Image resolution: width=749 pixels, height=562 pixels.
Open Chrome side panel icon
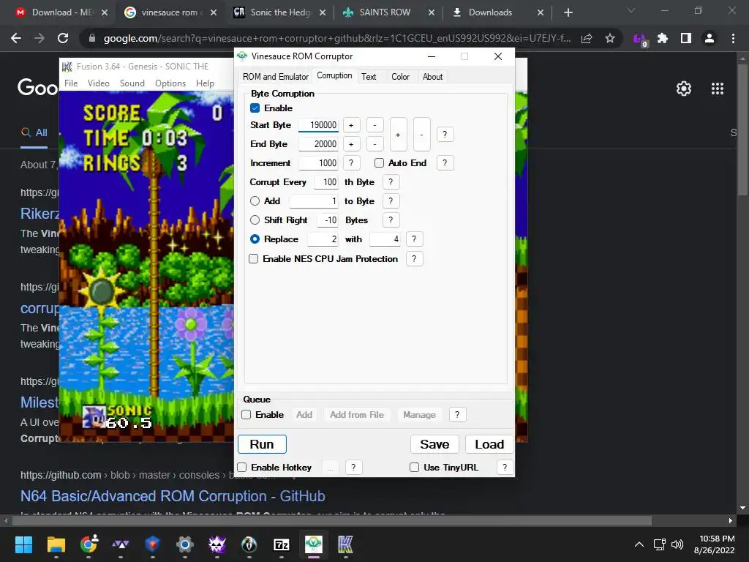click(x=686, y=38)
